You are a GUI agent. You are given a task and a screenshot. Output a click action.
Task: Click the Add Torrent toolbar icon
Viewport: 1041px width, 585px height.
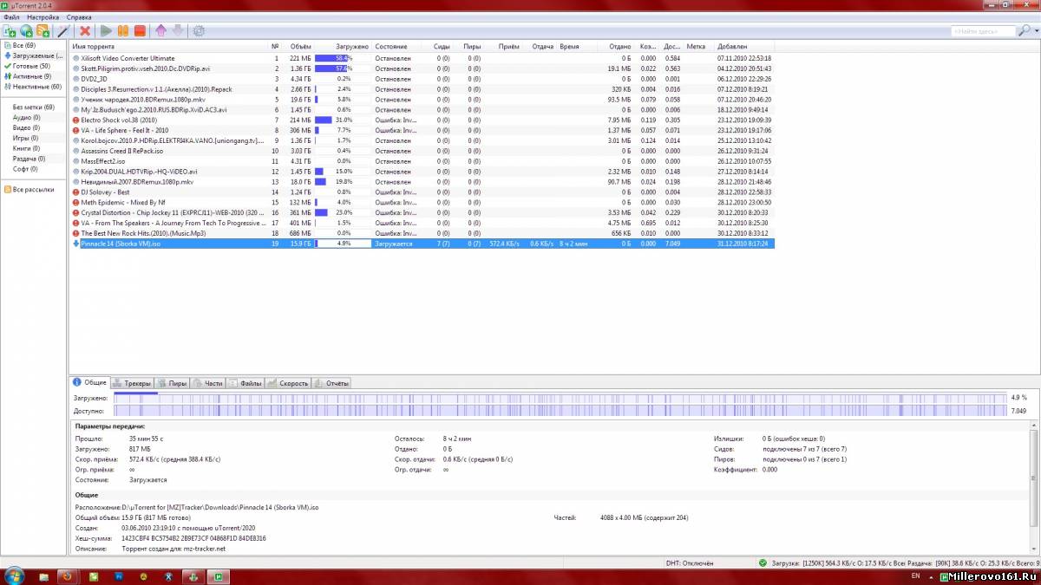pos(10,31)
